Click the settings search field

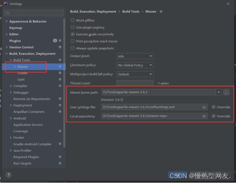(x=34, y=13)
